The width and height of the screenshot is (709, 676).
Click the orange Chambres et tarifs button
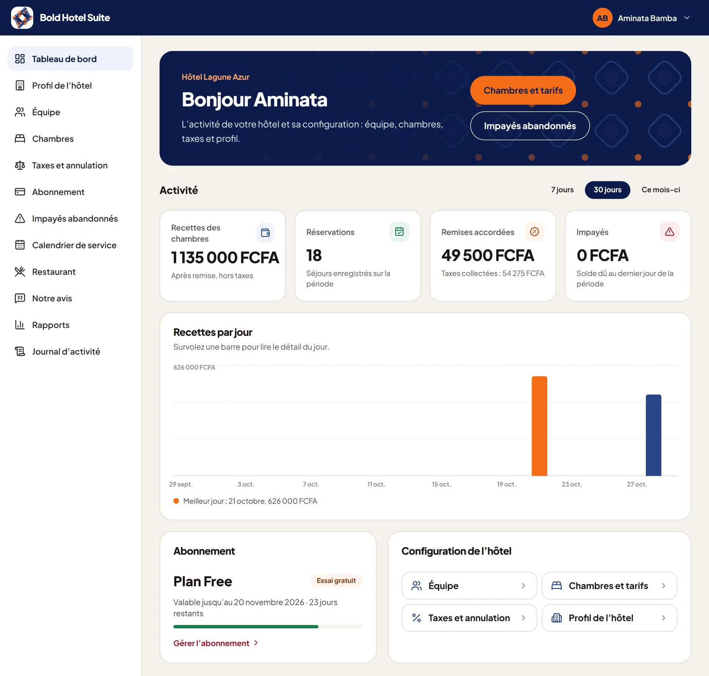click(x=523, y=91)
